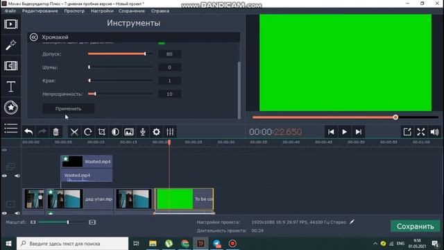Open the Stickers star tab

tap(11, 108)
